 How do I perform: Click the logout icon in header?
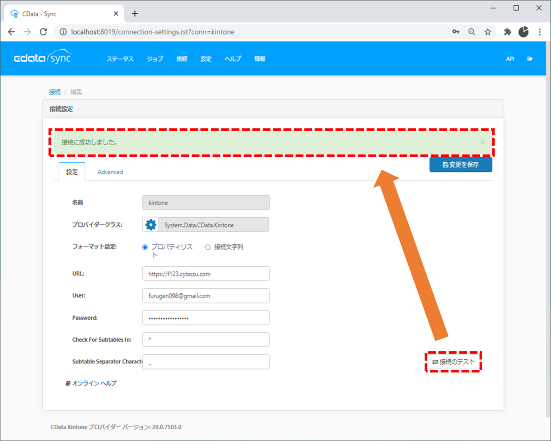530,59
